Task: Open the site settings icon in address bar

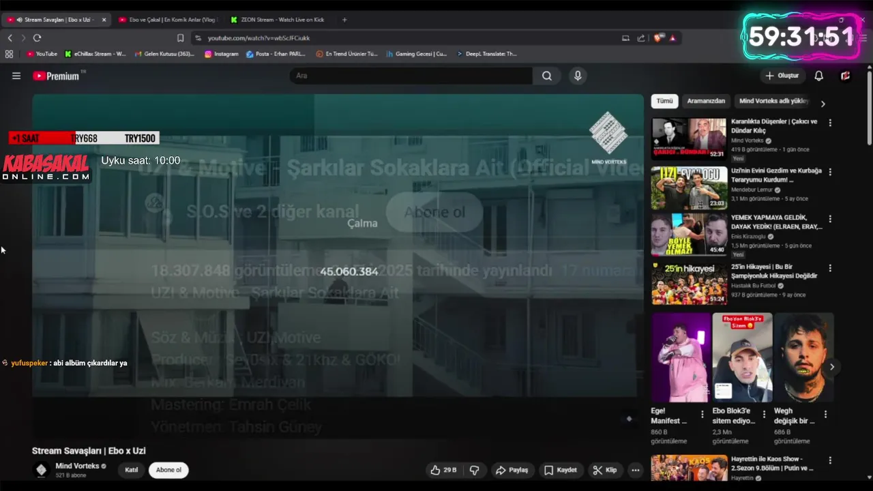Action: (198, 38)
